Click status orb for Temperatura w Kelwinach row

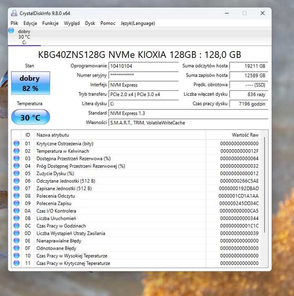(16, 151)
